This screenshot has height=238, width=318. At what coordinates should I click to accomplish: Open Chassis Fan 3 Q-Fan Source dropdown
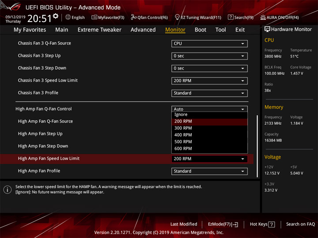209,44
